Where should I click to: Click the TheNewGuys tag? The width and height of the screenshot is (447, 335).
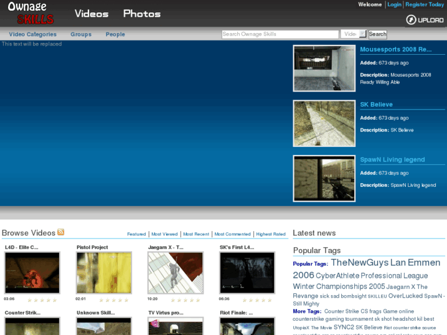point(360,262)
